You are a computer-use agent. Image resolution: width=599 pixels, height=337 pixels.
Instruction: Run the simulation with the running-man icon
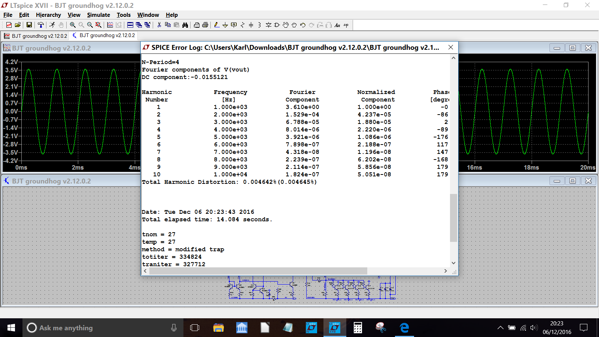coord(52,25)
